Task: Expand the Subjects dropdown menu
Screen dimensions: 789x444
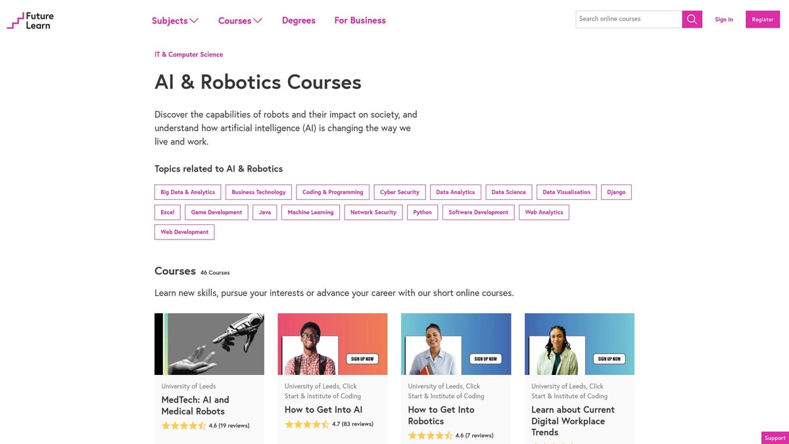Action: click(x=175, y=20)
